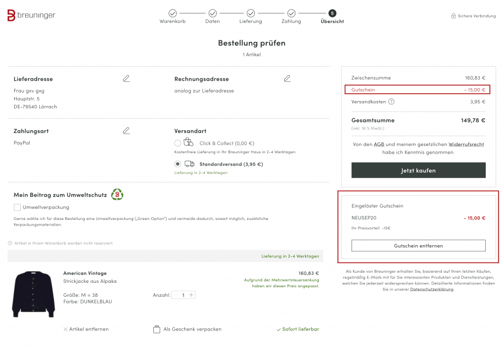Edit the Rechnungsadresse with pencil icon

point(287,79)
